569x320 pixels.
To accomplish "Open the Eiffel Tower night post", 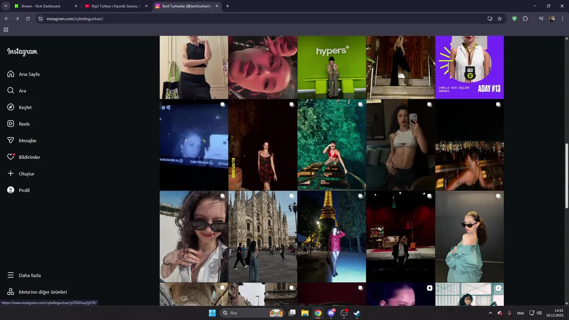I will click(x=332, y=236).
